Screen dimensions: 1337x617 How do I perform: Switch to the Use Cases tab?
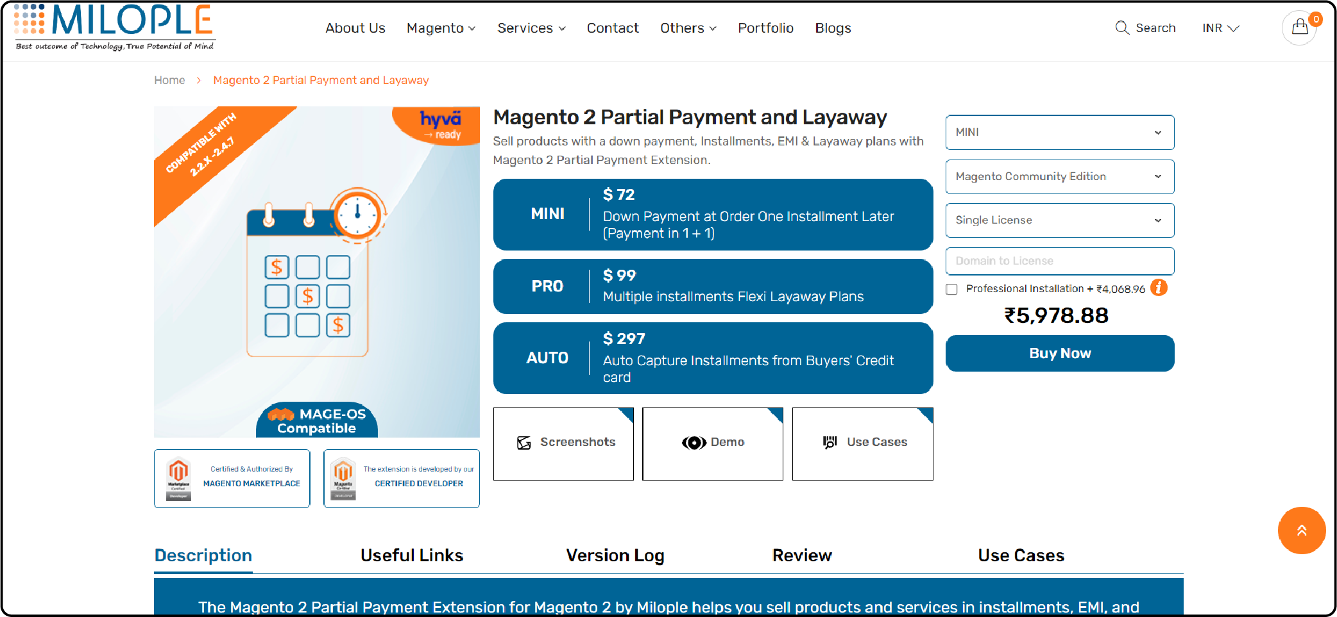1021,555
